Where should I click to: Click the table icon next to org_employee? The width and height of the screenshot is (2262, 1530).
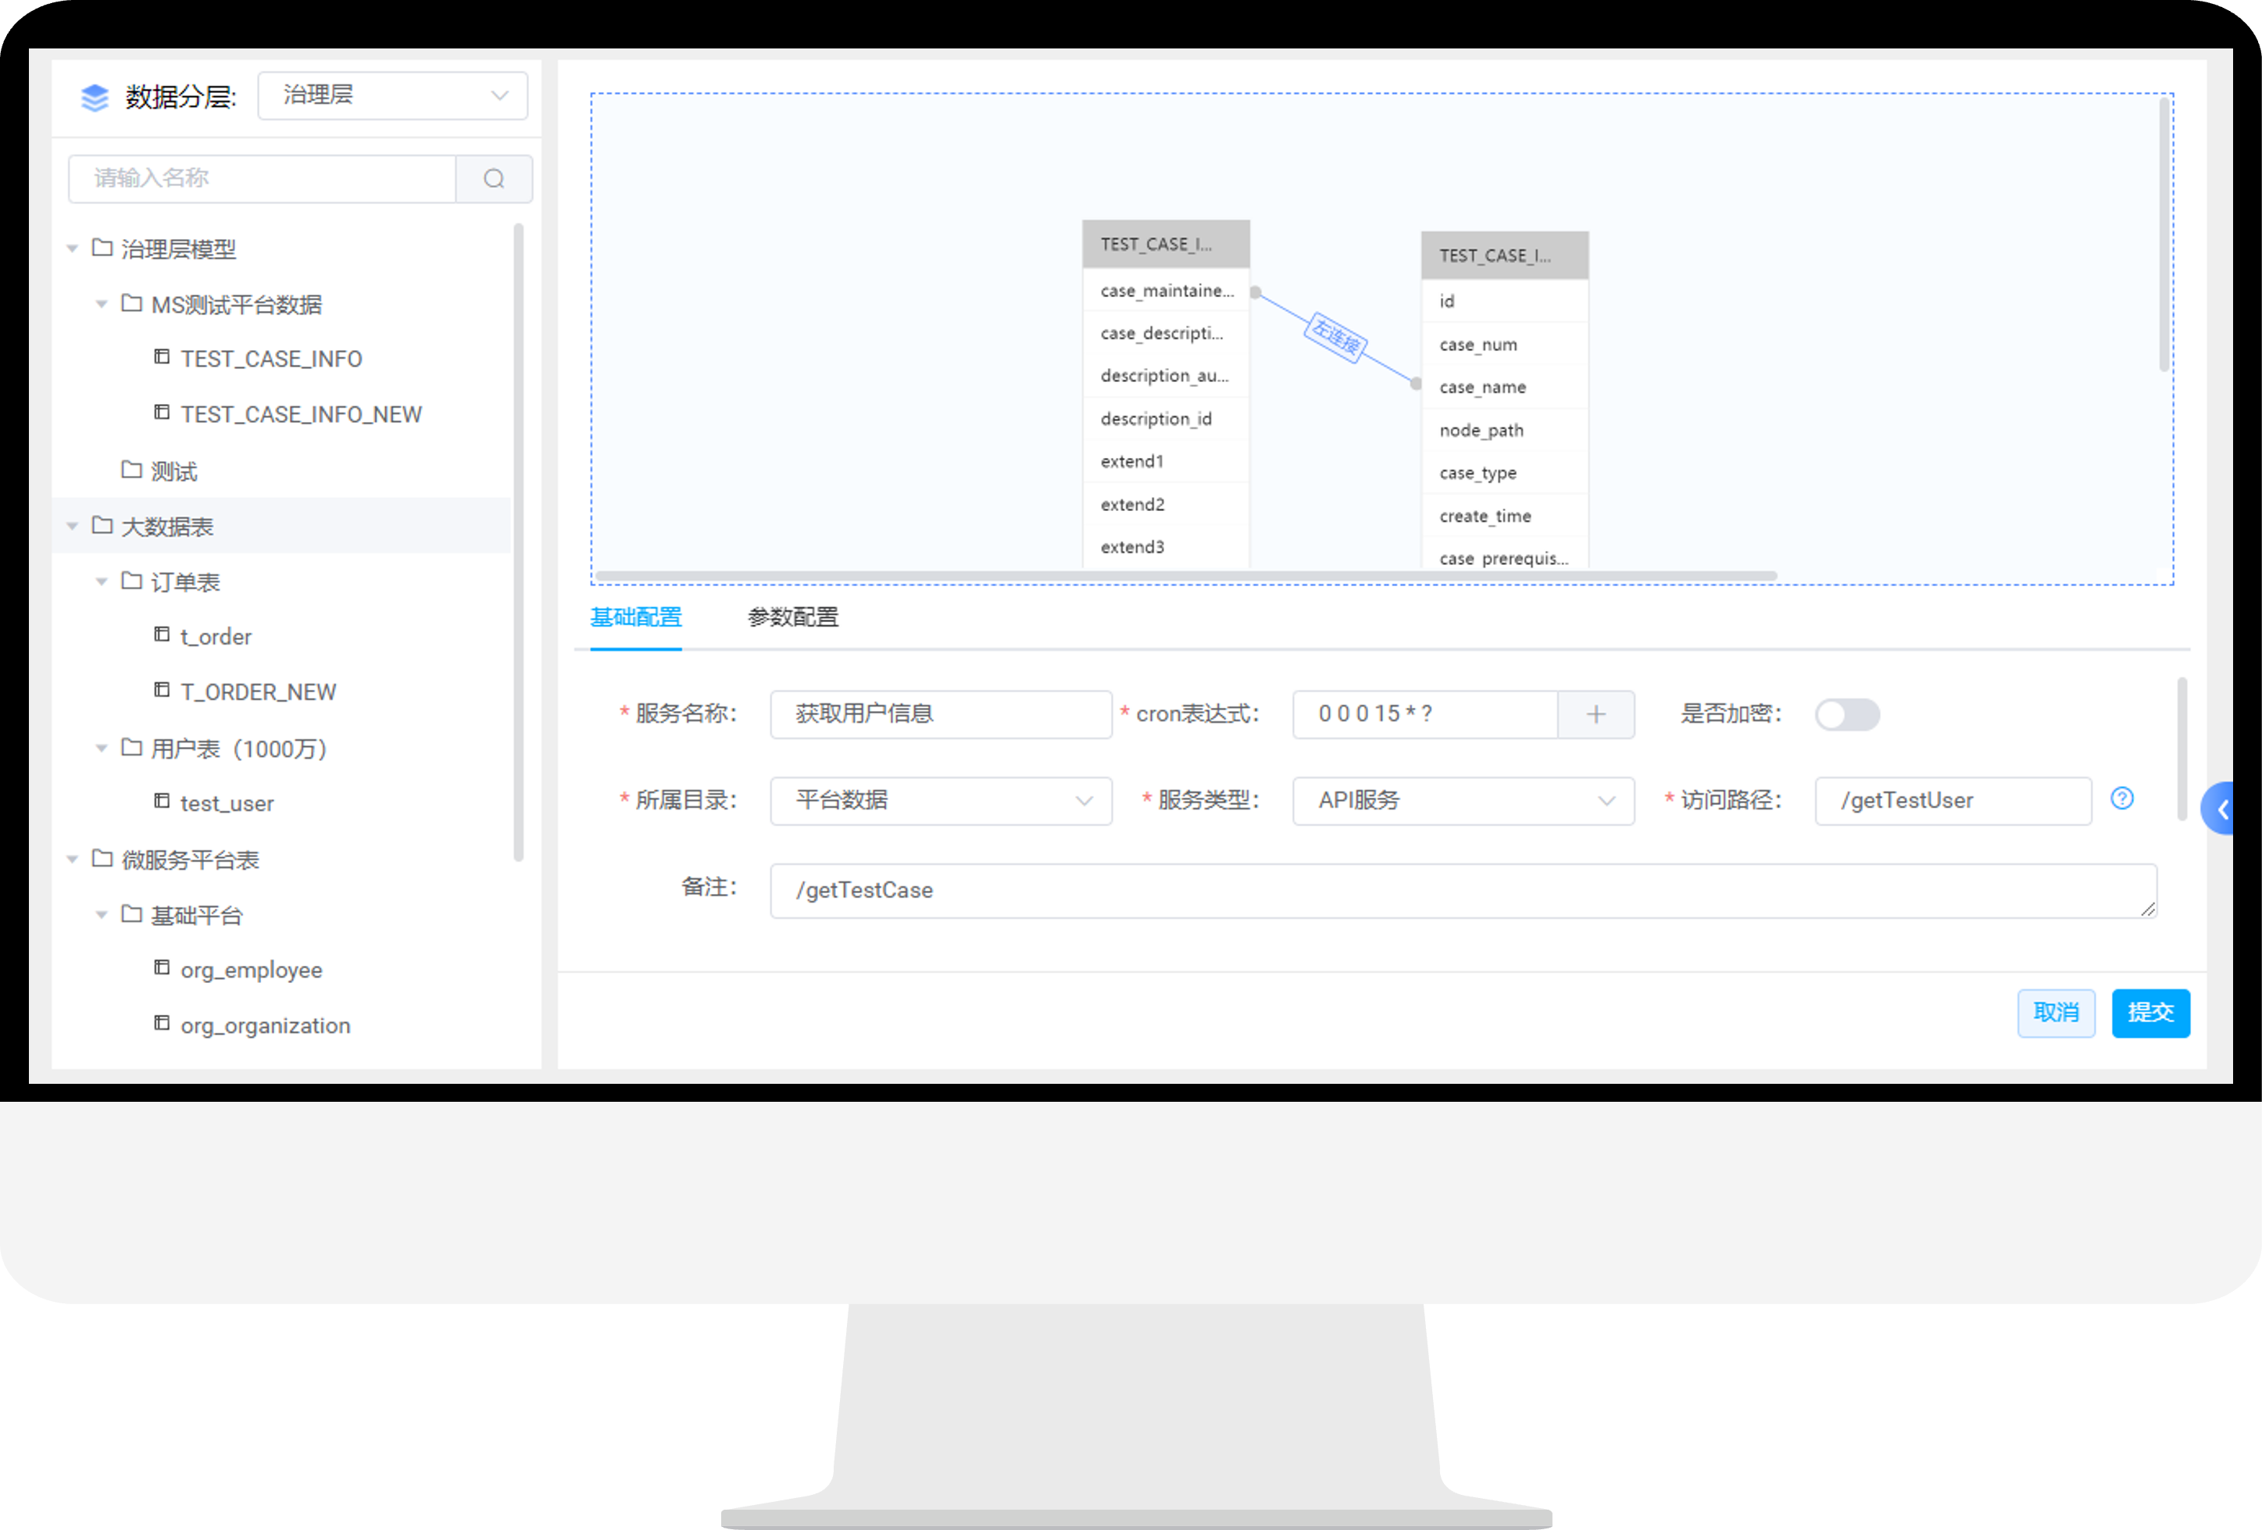pos(162,967)
